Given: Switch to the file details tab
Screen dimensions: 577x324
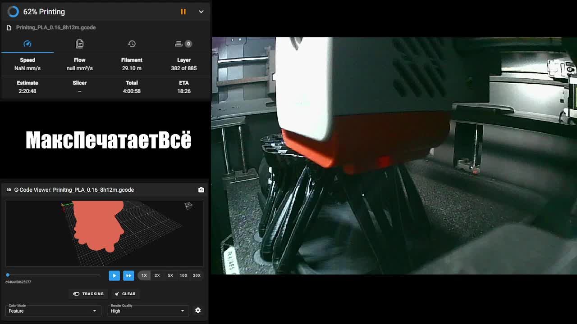Looking at the screenshot, I should point(79,44).
